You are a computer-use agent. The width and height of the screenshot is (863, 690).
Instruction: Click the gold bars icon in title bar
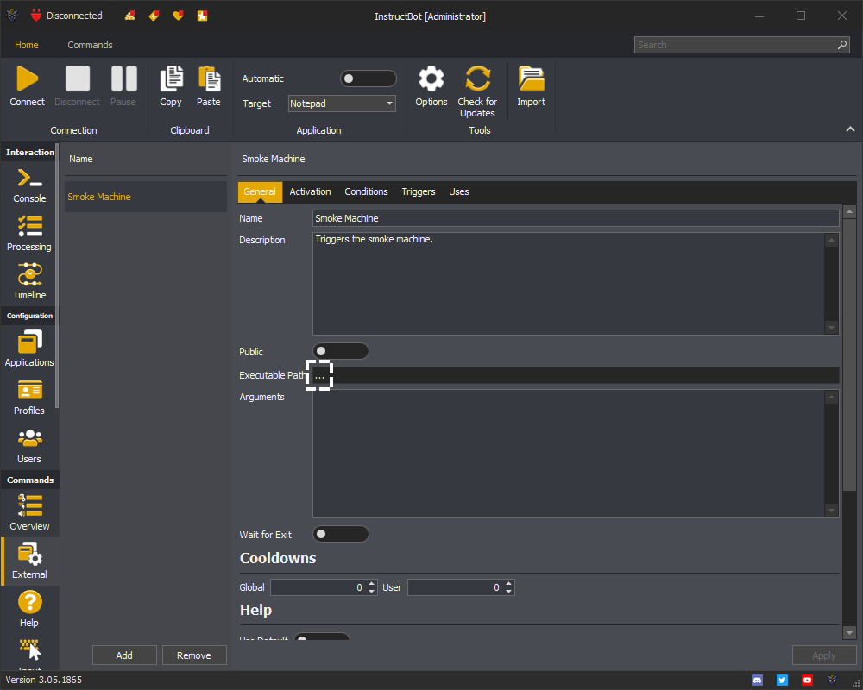(x=130, y=16)
